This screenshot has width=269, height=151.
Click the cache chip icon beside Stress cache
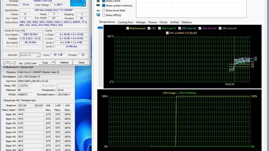pyautogui.click(x=98, y=1)
